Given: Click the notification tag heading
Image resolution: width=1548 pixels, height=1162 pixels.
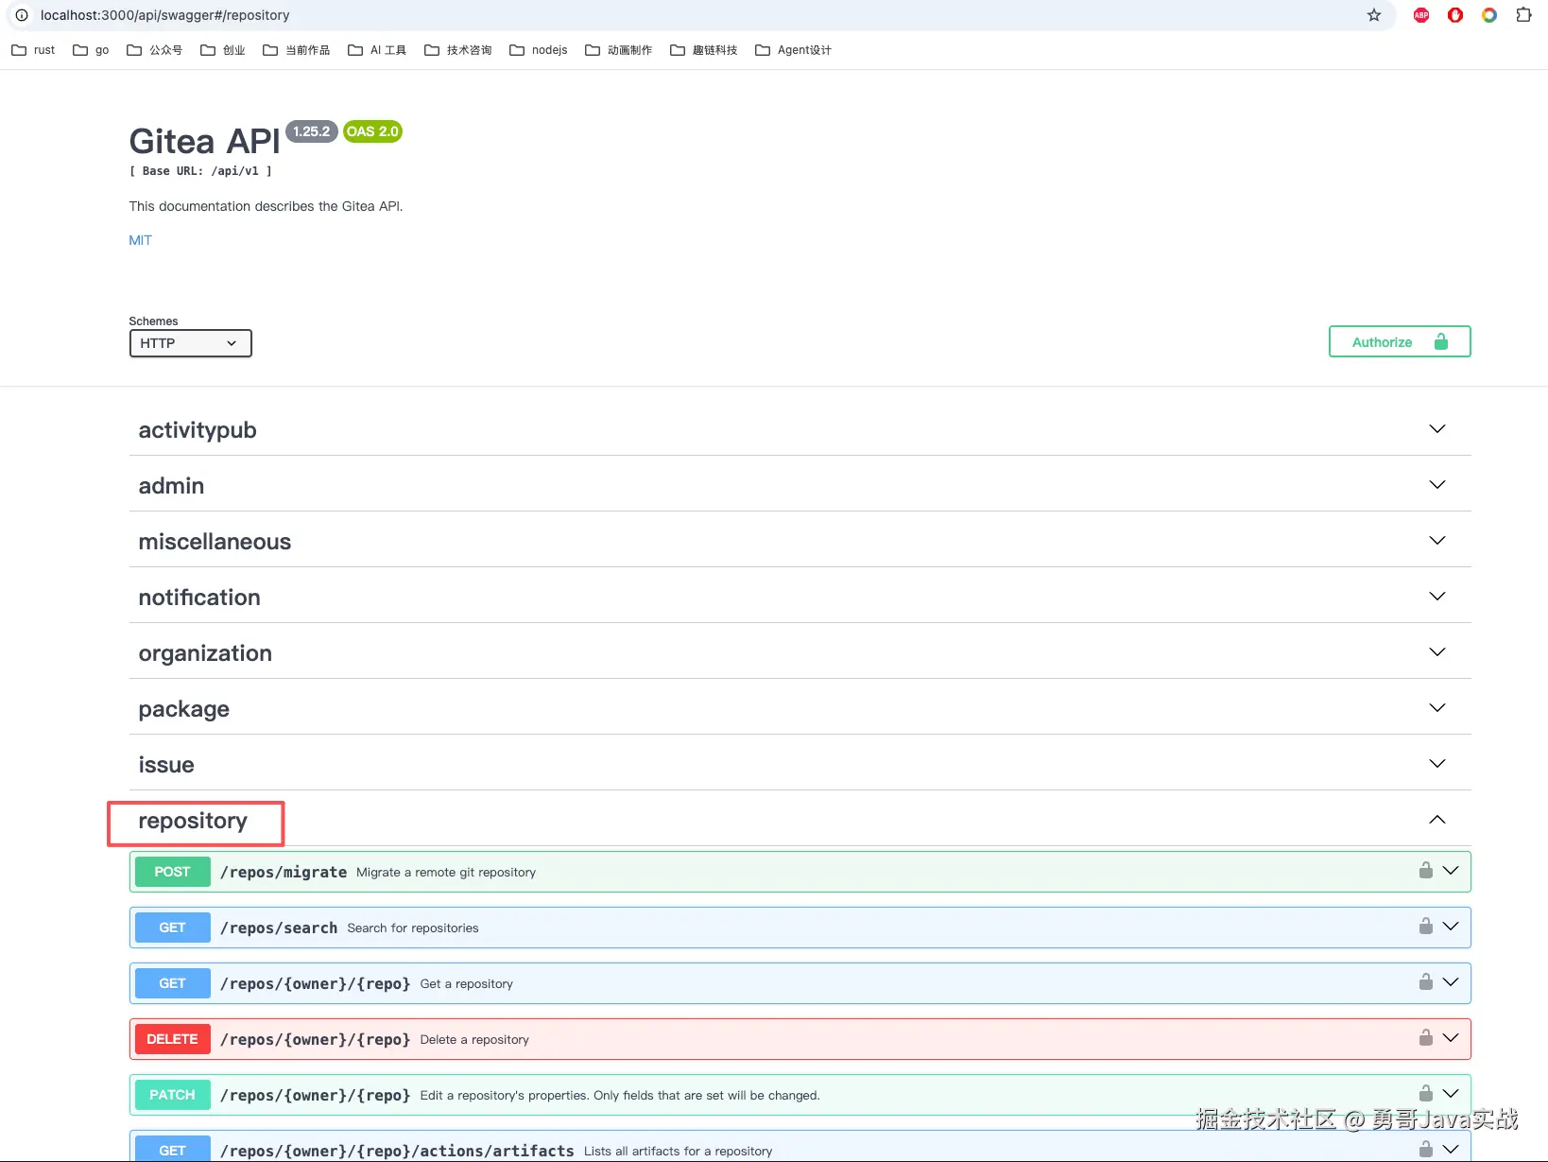Looking at the screenshot, I should pos(199,598).
